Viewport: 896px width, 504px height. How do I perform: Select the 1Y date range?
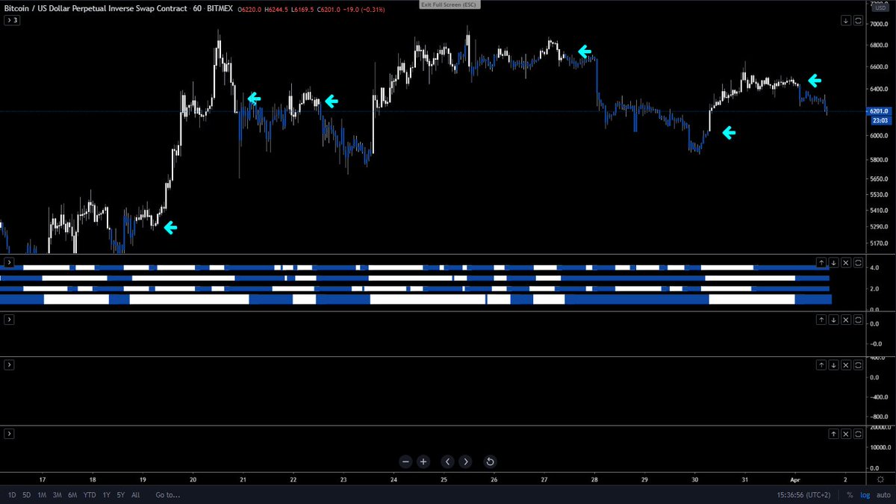coord(107,495)
